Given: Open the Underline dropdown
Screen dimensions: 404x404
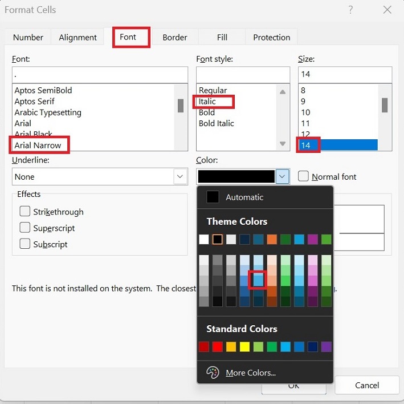Looking at the screenshot, I should [x=180, y=177].
